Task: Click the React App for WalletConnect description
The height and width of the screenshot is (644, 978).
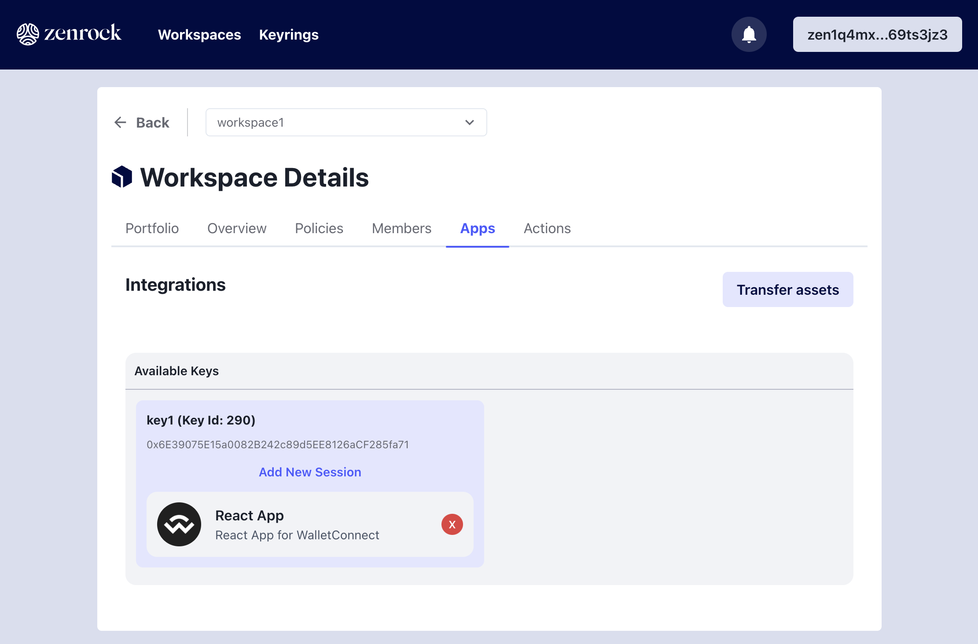Action: coord(297,535)
